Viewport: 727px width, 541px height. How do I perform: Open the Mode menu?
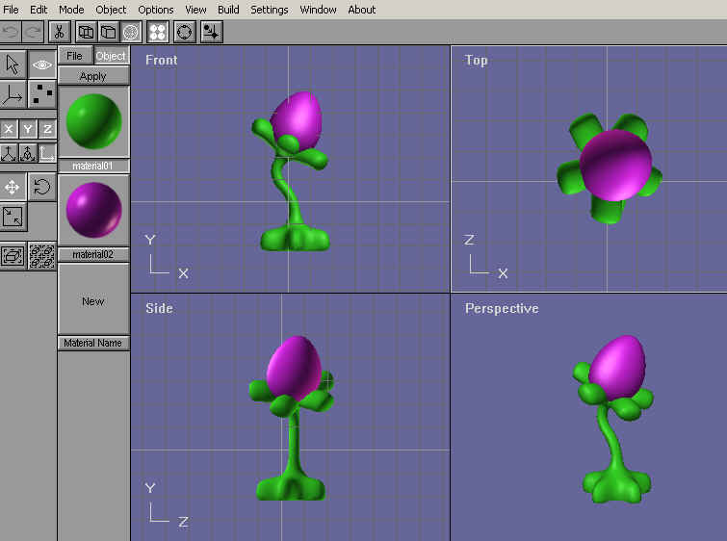71,10
